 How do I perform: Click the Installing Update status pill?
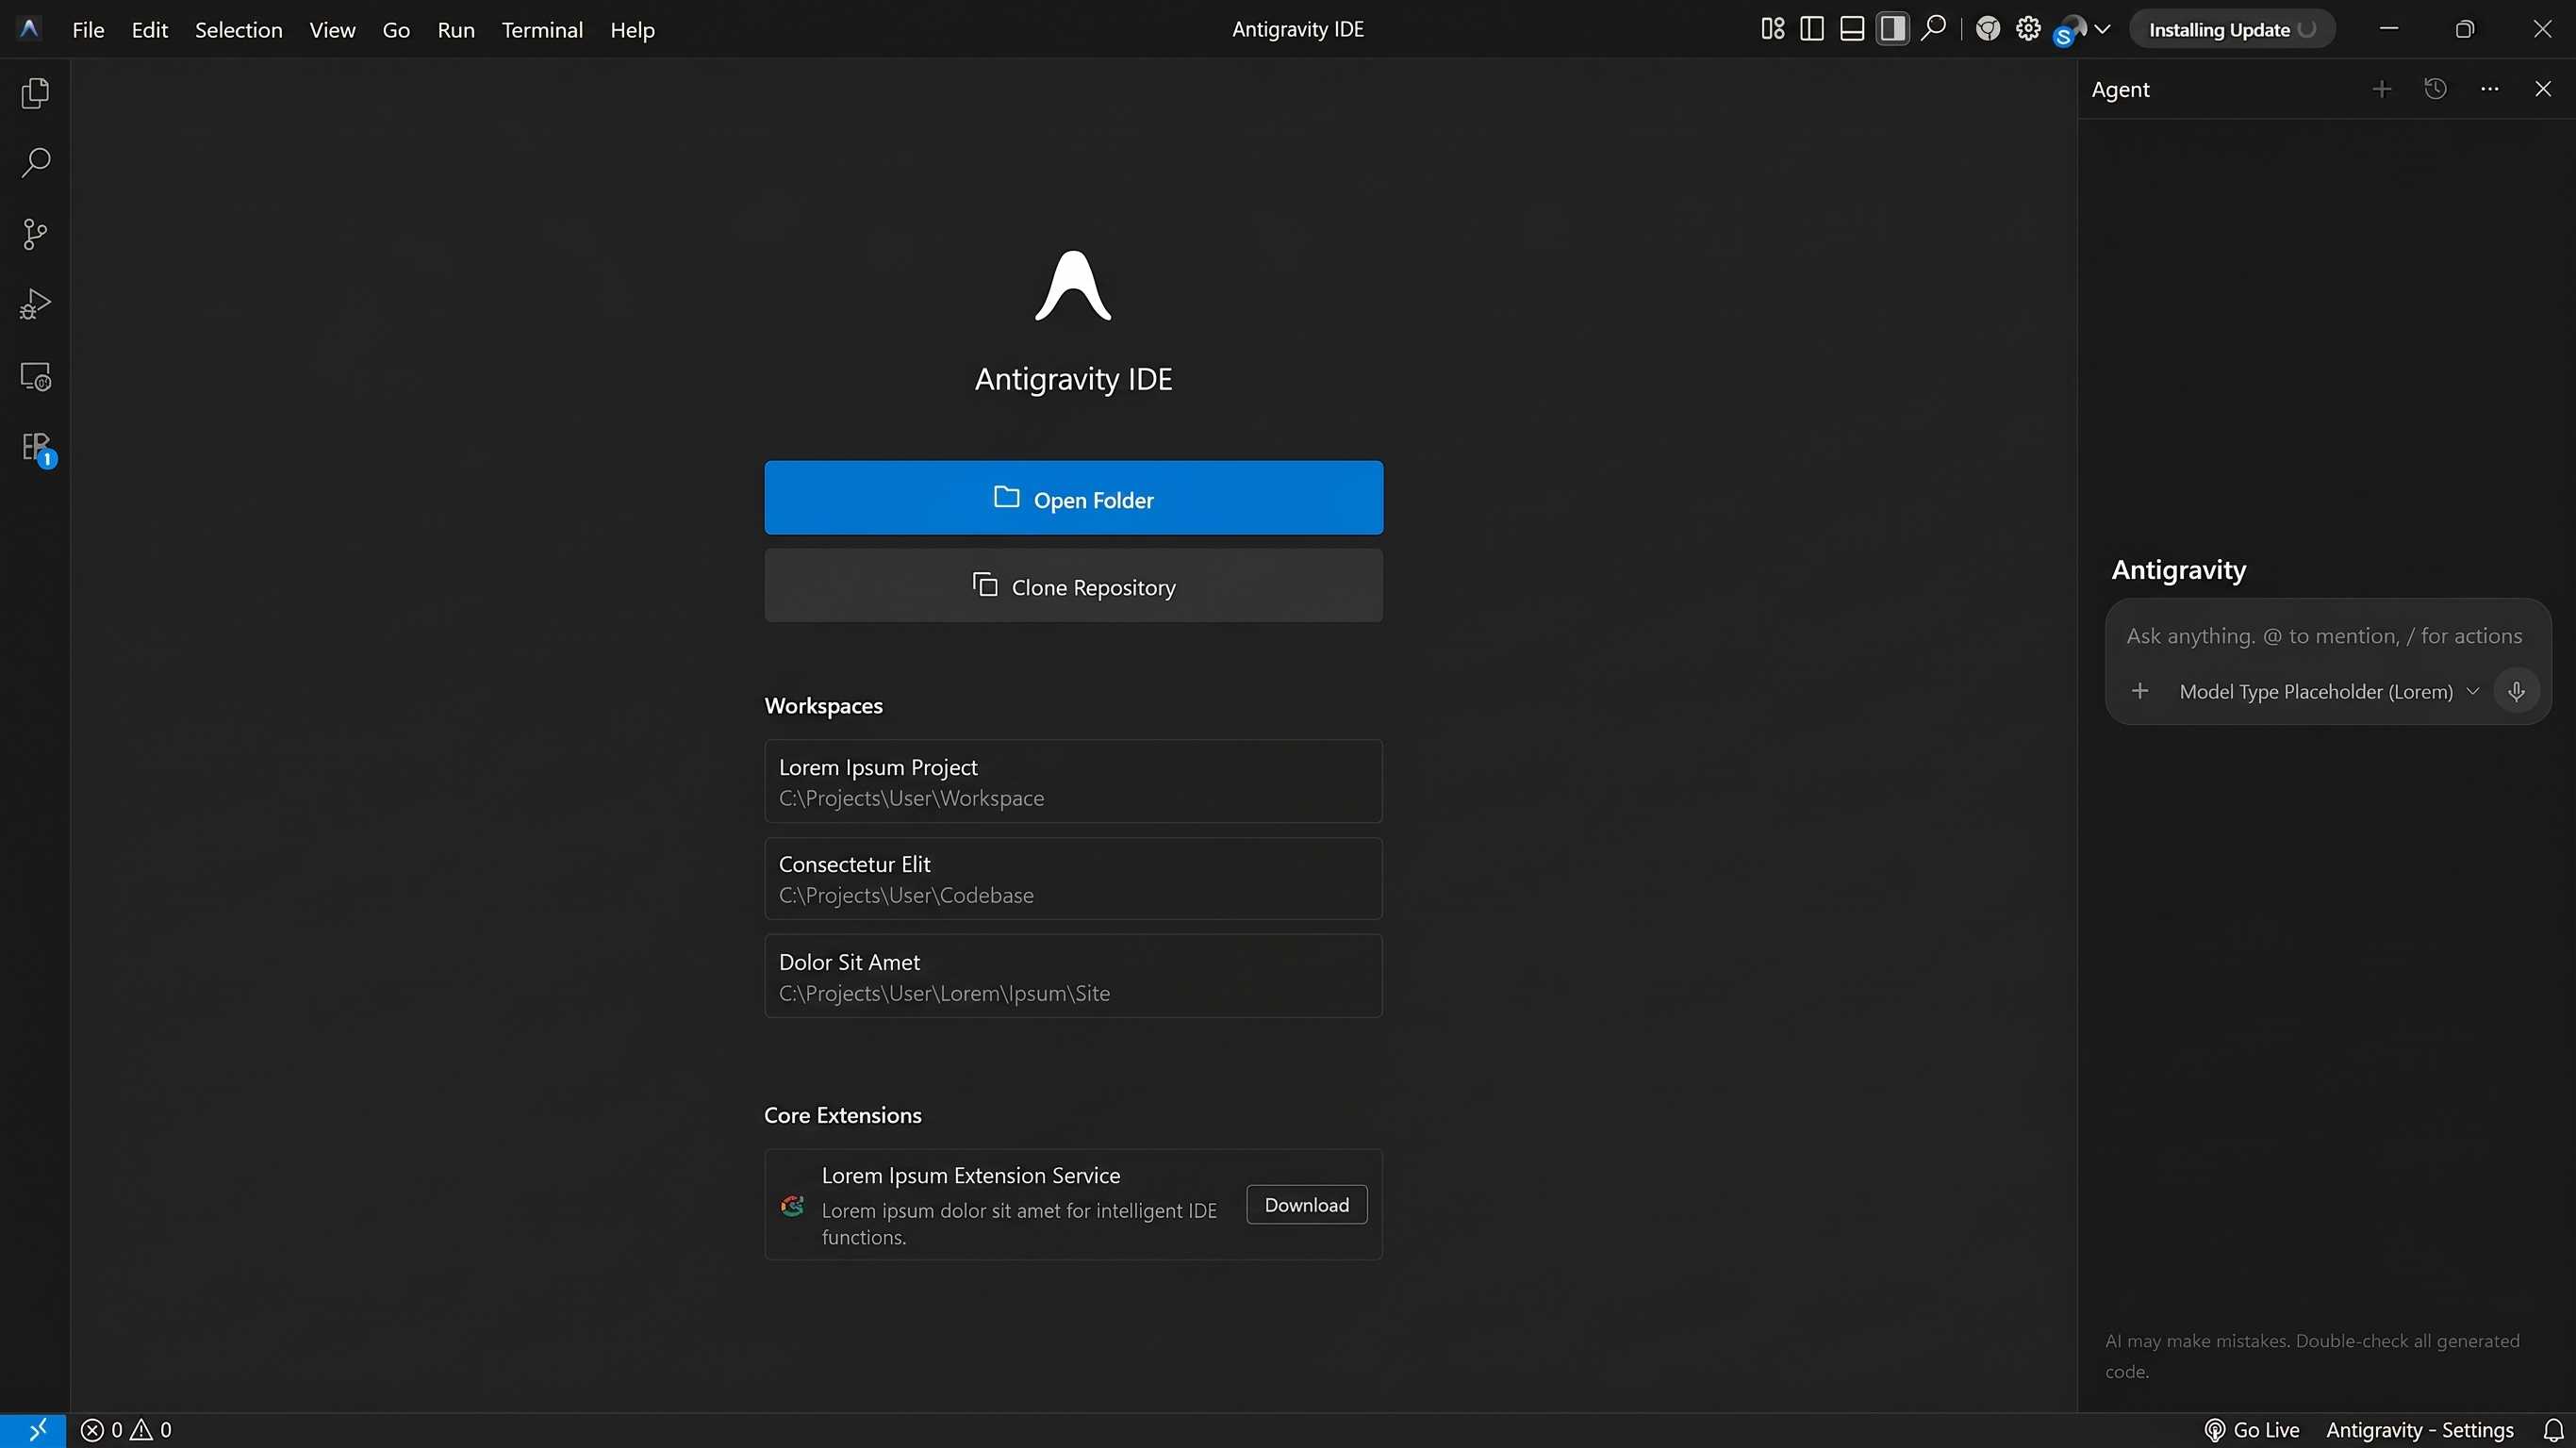(x=2232, y=29)
